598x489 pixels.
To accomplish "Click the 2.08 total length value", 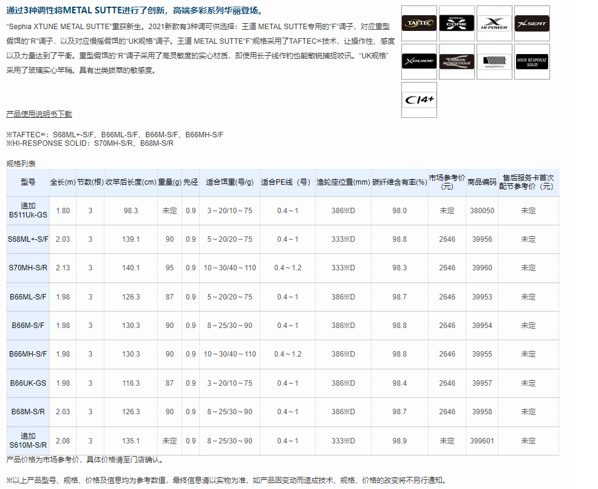I will pos(63,441).
